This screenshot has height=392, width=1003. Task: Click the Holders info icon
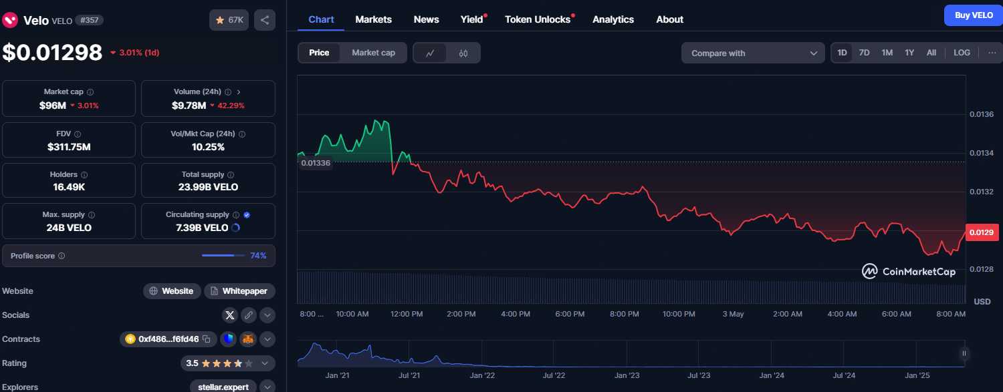[85, 175]
